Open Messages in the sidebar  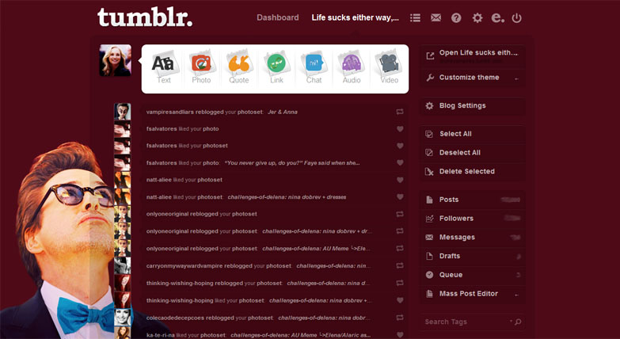(x=473, y=238)
